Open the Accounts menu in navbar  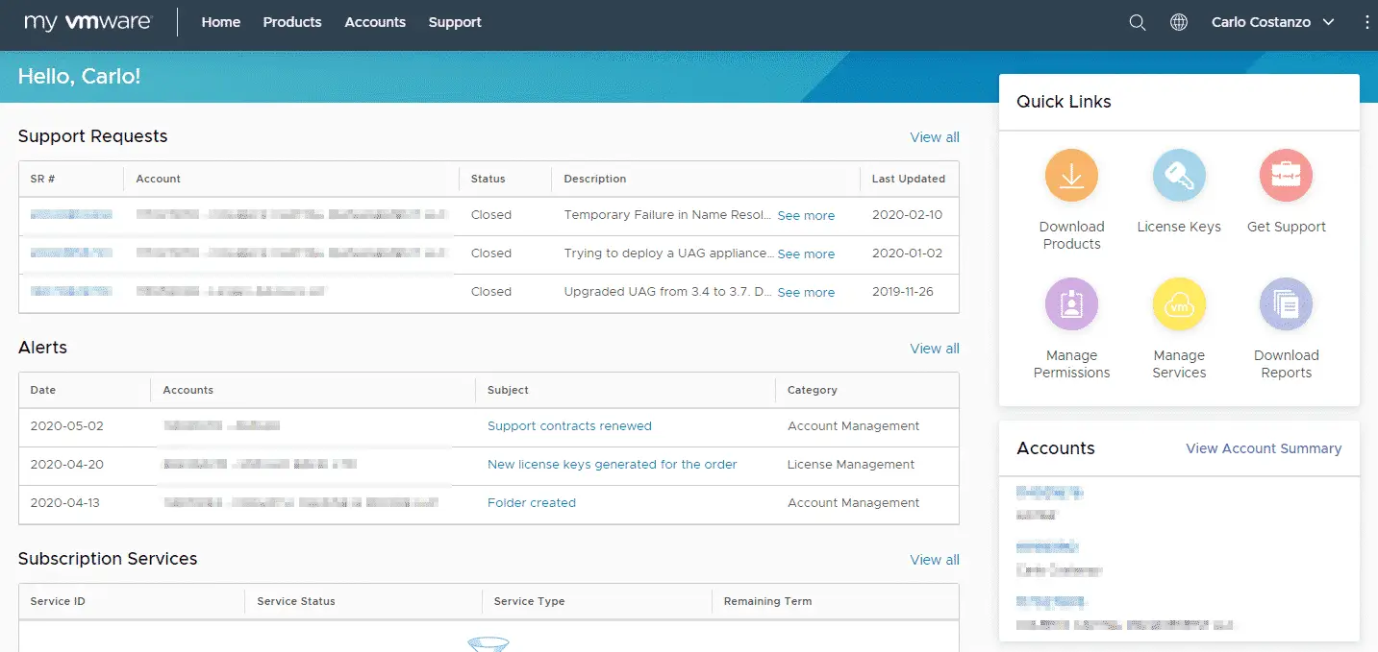[375, 22]
